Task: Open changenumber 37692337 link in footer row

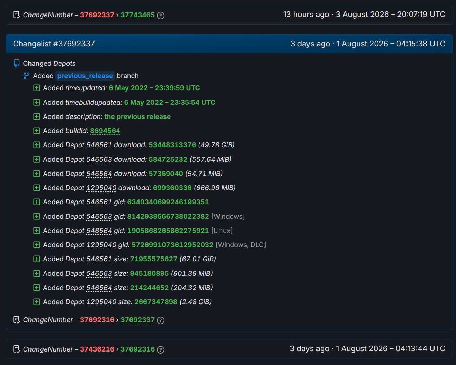Action: click(137, 320)
